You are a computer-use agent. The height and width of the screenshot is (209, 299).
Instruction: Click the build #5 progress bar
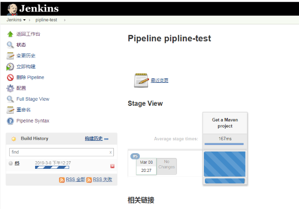click(x=52, y=167)
